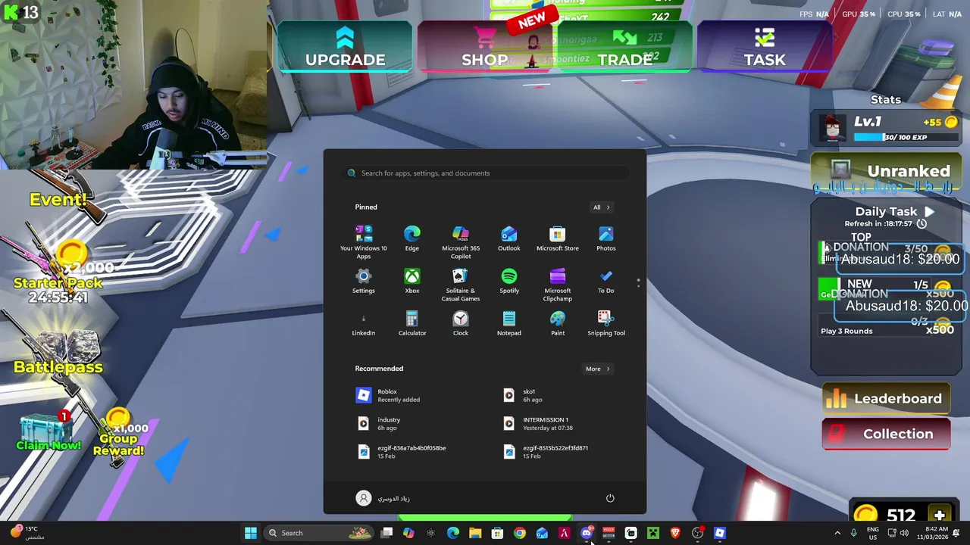
Task: Click ENG US language indicator
Action: click(873, 533)
